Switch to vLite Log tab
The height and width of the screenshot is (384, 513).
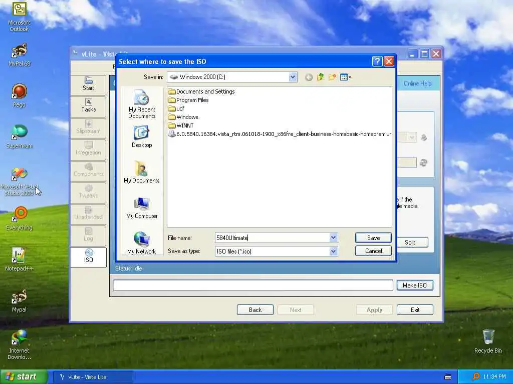click(x=88, y=235)
